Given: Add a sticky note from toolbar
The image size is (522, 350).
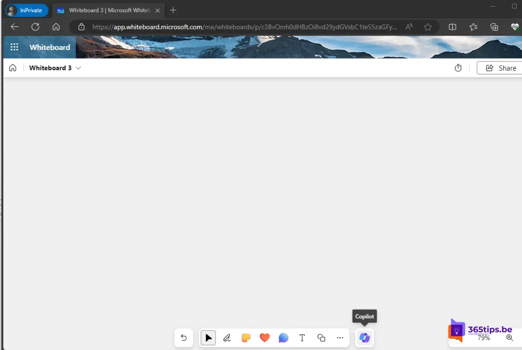Looking at the screenshot, I should point(246,338).
